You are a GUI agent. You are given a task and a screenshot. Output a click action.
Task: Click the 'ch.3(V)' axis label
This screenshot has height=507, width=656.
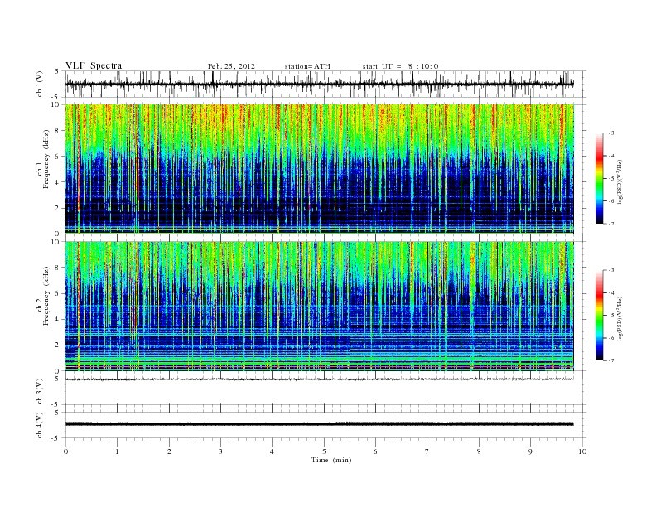pyautogui.click(x=40, y=392)
